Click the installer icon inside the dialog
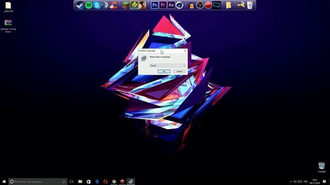Viewport: 330px width, 185px height. point(144,58)
